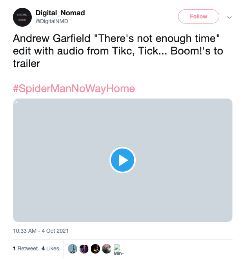
Task: Open the second liker's avatar
Action: pos(84,248)
